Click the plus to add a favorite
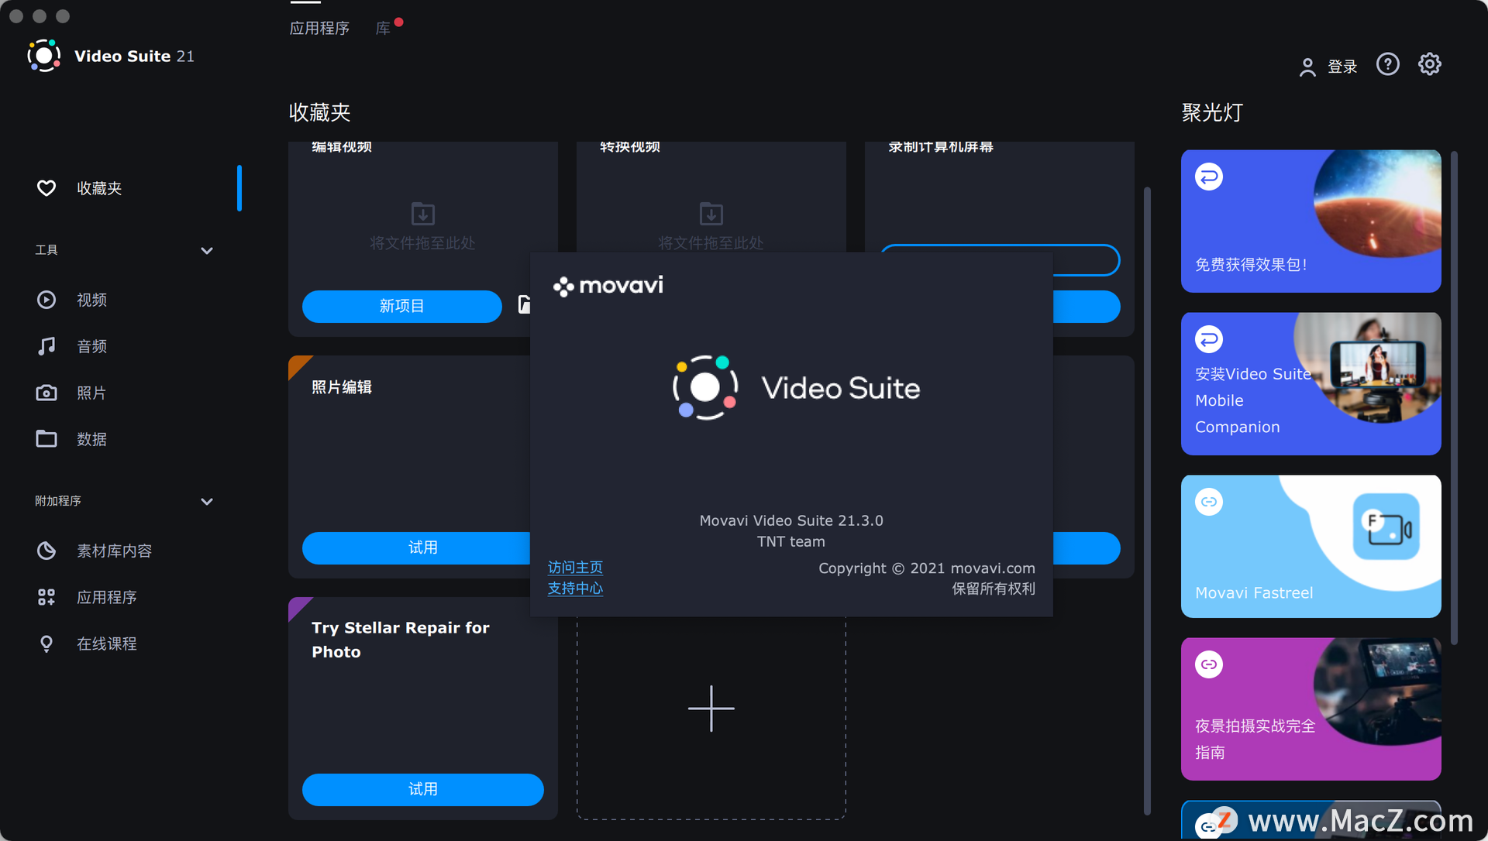Viewport: 1488px width, 841px height. [x=711, y=709]
